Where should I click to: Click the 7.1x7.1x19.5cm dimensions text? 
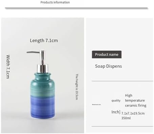tap(133, 113)
